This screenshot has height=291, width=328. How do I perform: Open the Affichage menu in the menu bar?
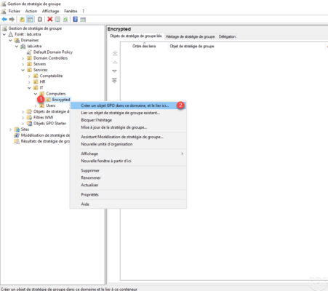pyautogui.click(x=51, y=11)
